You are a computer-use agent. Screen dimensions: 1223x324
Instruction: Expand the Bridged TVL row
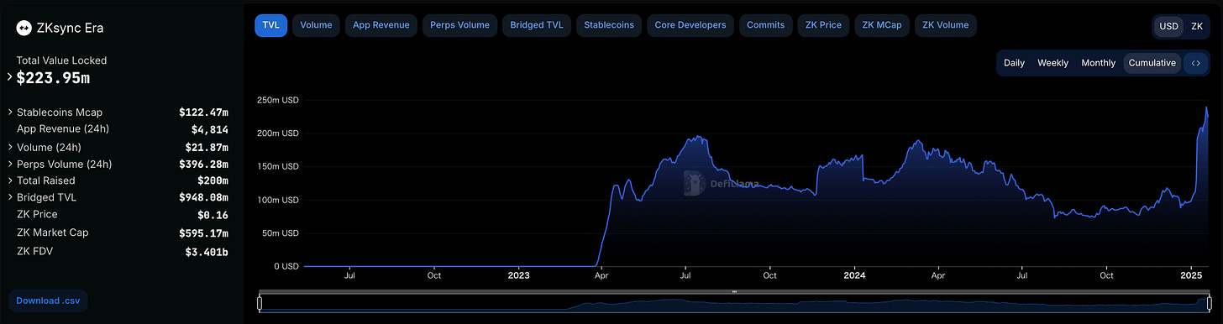[x=10, y=197]
